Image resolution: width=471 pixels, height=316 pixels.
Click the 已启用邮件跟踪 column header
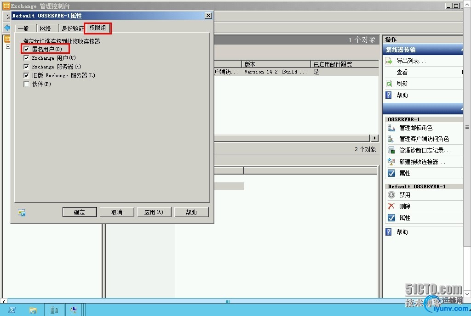(345, 64)
